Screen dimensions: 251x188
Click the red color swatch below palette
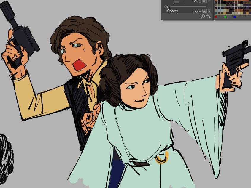pos(216,17)
